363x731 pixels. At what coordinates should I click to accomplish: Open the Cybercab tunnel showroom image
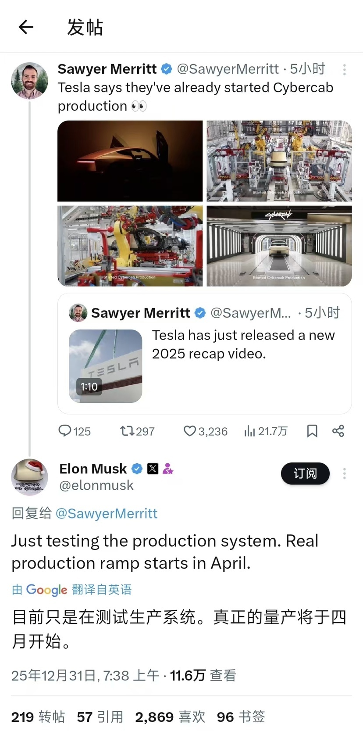pyautogui.click(x=279, y=246)
